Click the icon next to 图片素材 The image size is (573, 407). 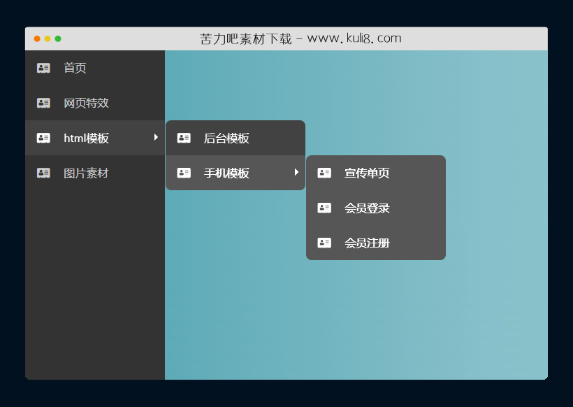pyautogui.click(x=43, y=173)
